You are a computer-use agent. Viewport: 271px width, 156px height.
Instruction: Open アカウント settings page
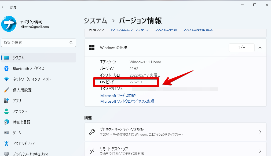pyautogui.click(x=20, y=111)
